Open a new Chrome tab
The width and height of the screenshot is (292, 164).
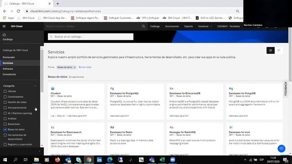58,4
